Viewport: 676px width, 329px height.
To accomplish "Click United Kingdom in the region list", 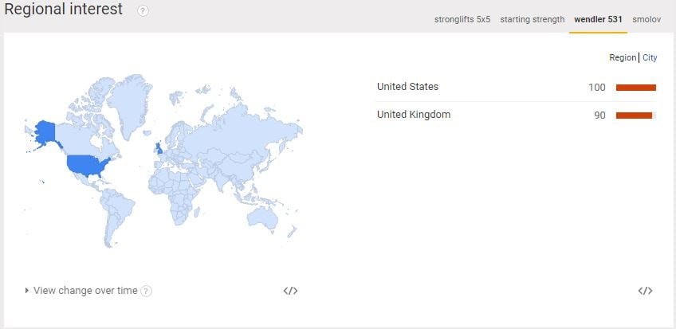I will [x=413, y=115].
